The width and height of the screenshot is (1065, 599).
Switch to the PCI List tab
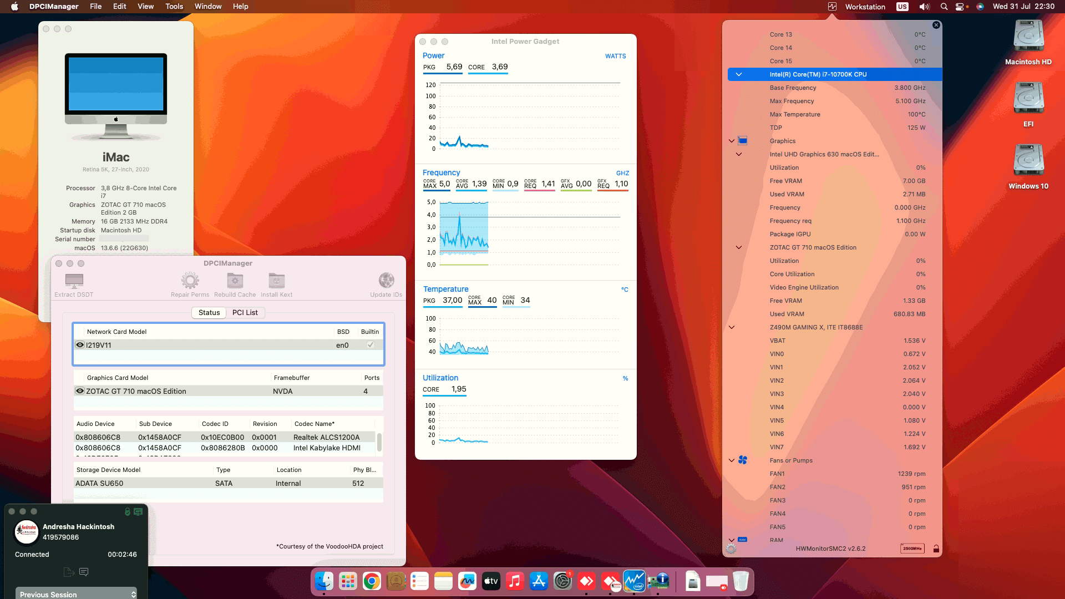click(245, 312)
